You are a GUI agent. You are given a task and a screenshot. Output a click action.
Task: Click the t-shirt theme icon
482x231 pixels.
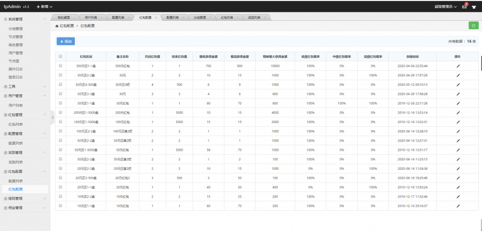point(474,7)
